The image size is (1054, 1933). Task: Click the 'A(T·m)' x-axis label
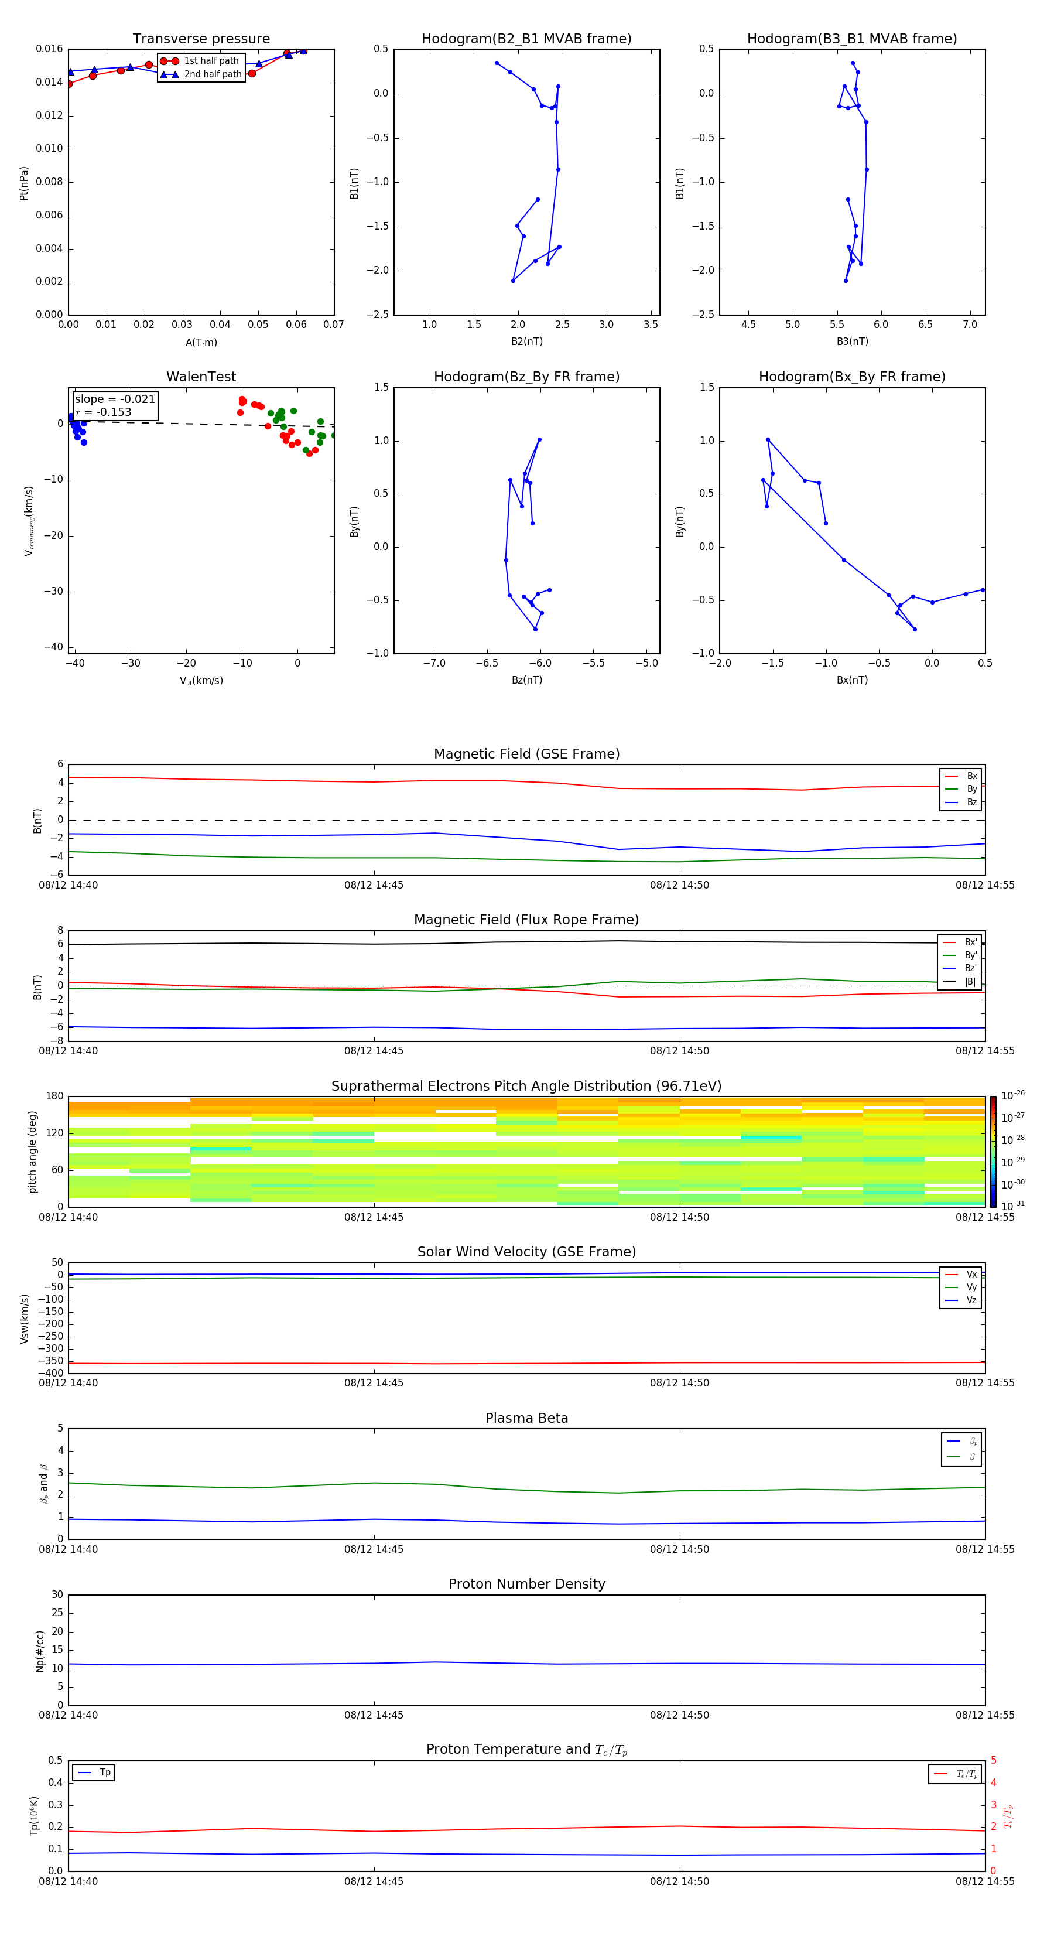(201, 343)
